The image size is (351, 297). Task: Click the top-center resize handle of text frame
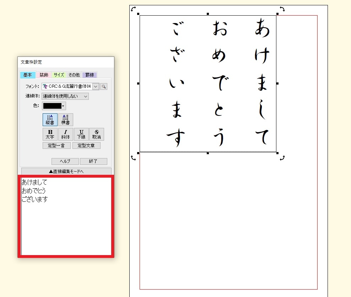[208, 14]
